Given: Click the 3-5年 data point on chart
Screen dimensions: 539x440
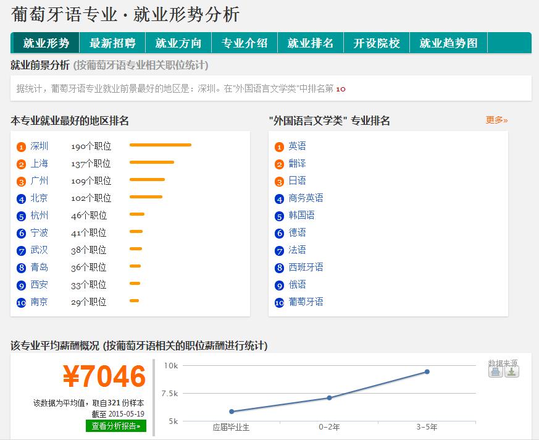Looking at the screenshot, I should coord(427,371).
